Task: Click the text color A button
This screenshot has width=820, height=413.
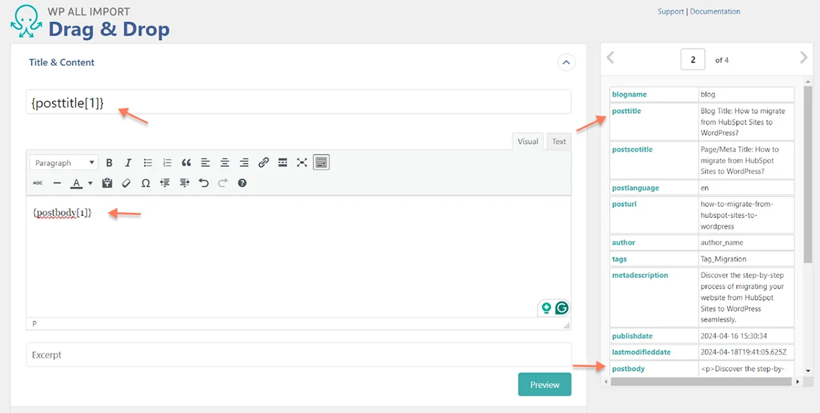Action: pyautogui.click(x=76, y=183)
